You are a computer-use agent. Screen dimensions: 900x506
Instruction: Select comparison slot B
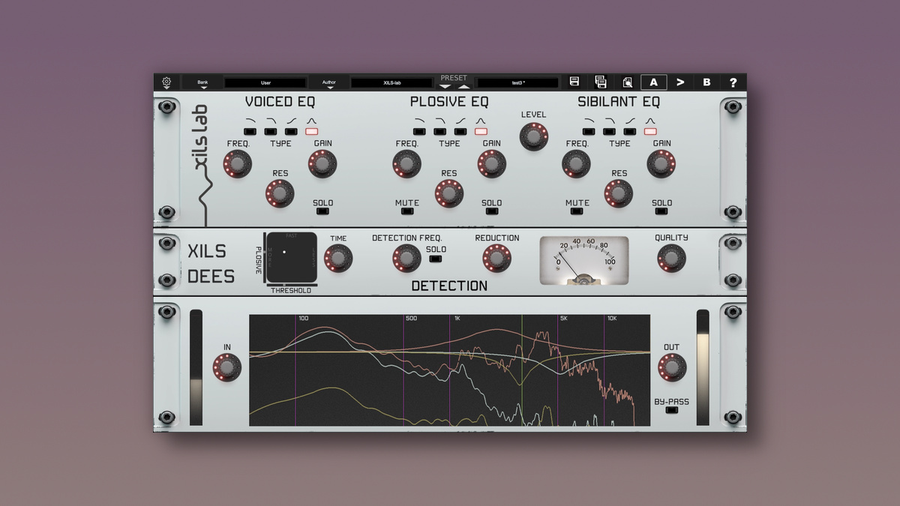[x=706, y=82]
